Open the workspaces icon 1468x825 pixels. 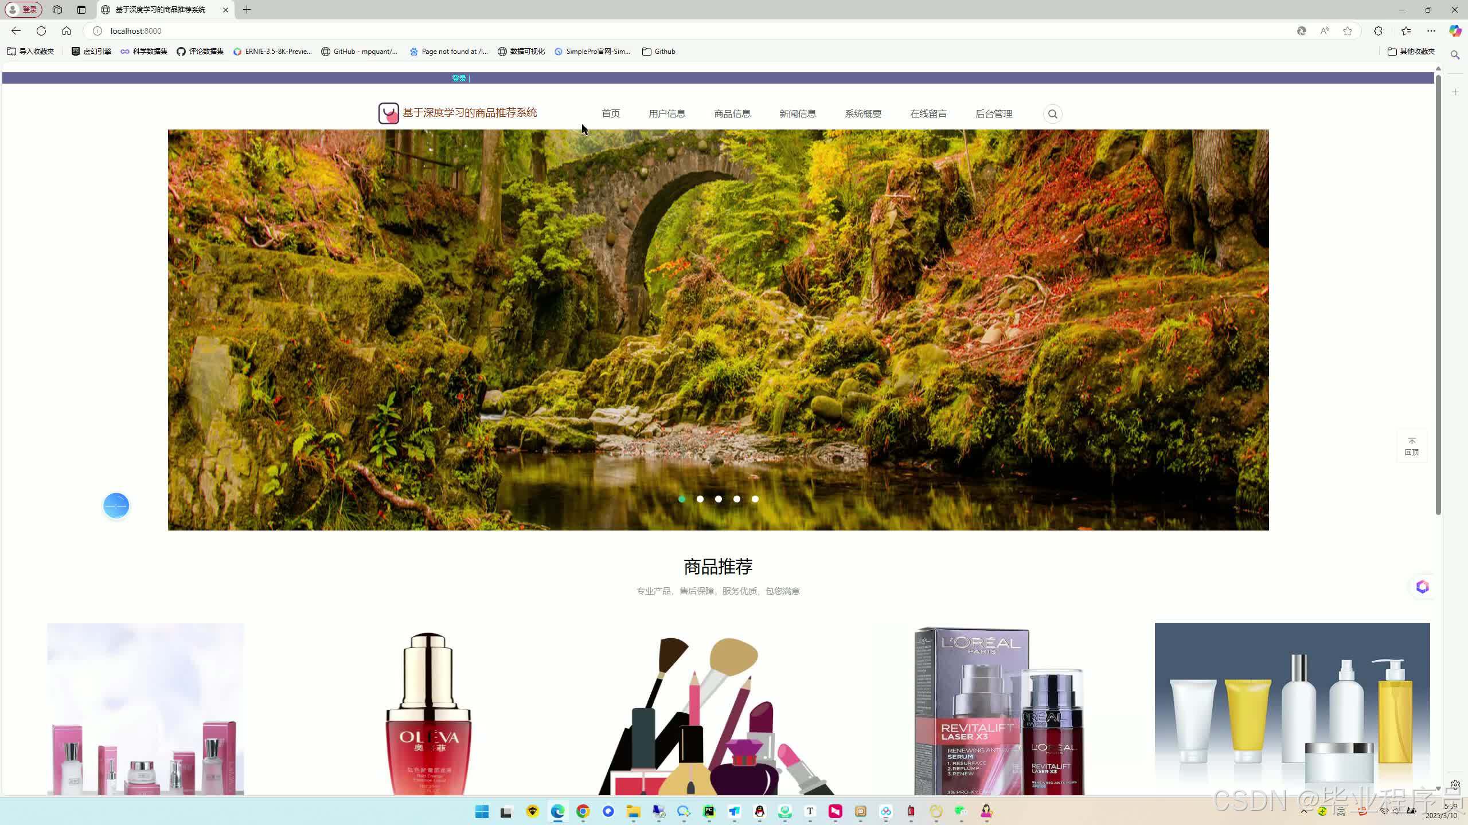pyautogui.click(x=57, y=10)
